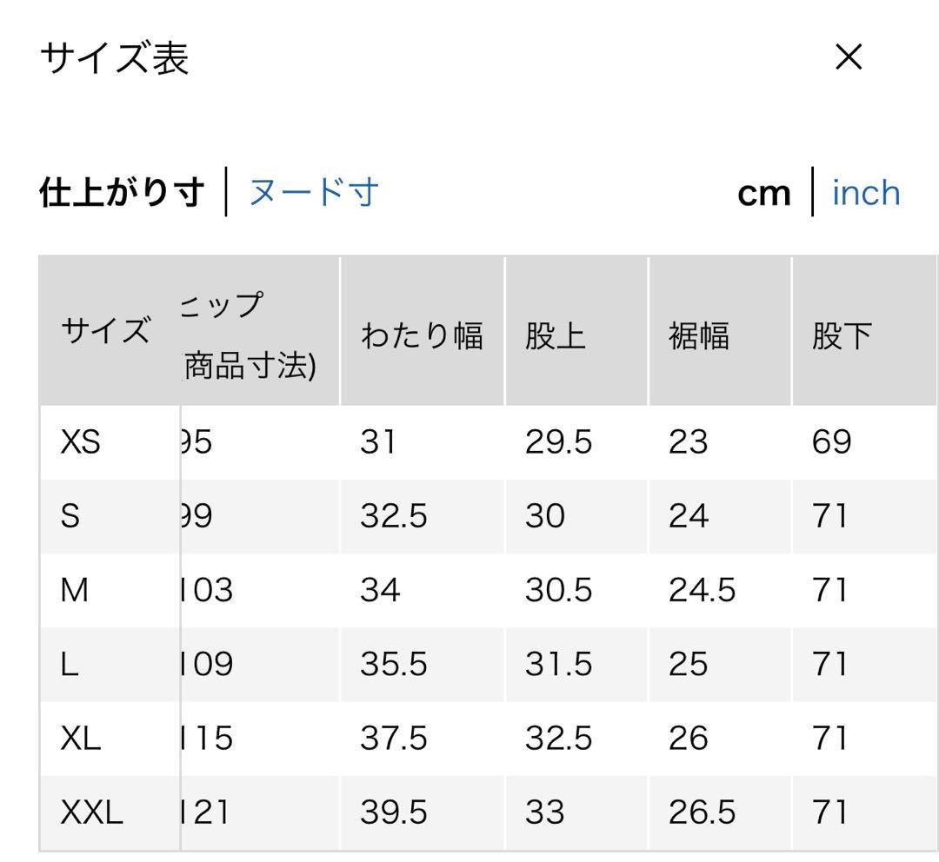Viewport: 939px width, 862px height.
Task: Select the XS size row label
Action: [81, 442]
